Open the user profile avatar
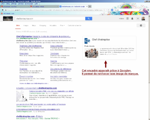Viewport: 150px width, 120px height. (143, 19)
